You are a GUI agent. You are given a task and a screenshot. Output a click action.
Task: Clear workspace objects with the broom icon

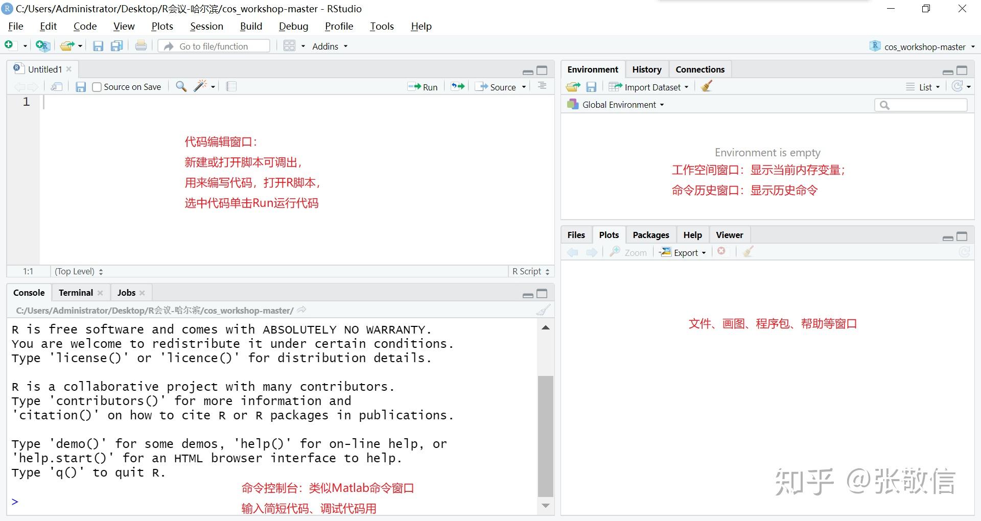[x=706, y=86]
